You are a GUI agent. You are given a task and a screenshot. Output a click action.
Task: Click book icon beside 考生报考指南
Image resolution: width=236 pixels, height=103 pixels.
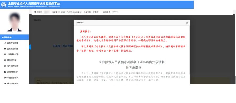click(5, 66)
